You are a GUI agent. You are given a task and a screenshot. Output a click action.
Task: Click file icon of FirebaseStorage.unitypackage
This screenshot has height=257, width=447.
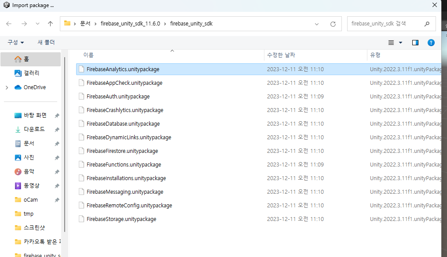[x=81, y=219]
